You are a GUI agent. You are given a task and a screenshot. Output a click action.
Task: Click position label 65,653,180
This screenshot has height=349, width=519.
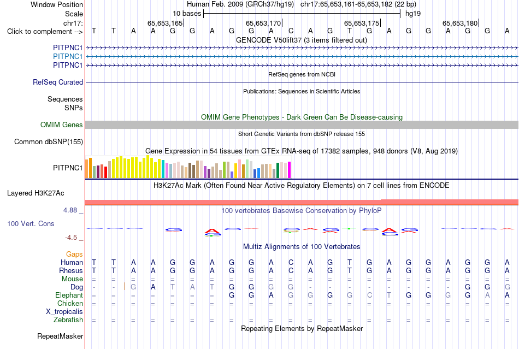(460, 23)
